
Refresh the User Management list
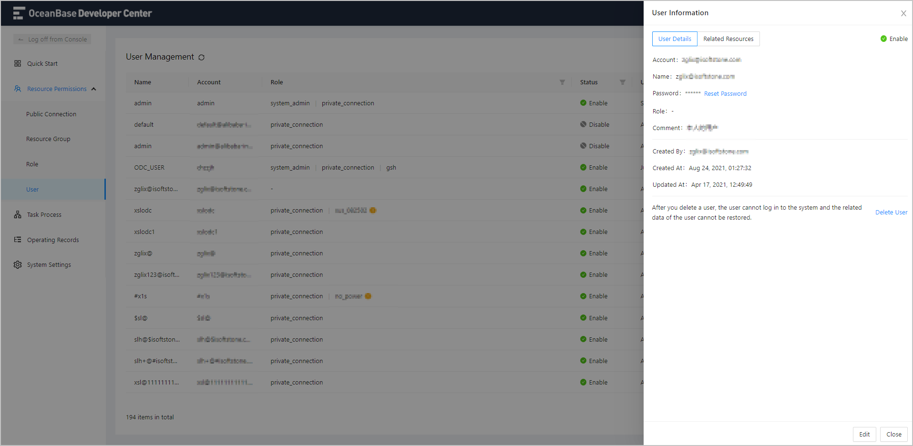[201, 57]
